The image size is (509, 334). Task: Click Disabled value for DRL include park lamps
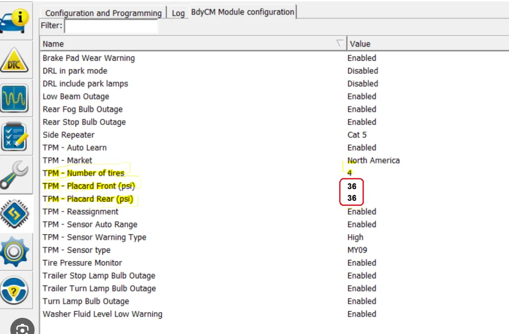pyautogui.click(x=363, y=84)
